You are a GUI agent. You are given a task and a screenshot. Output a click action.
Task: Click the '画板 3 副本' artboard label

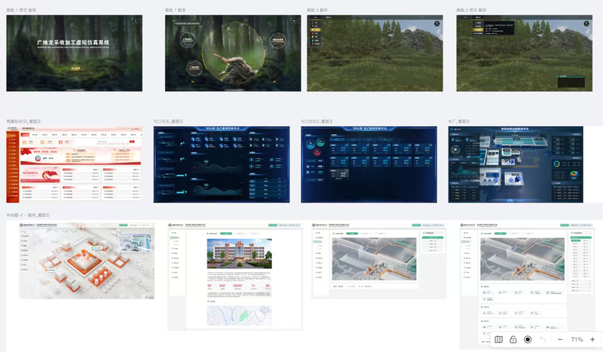pyautogui.click(x=317, y=10)
